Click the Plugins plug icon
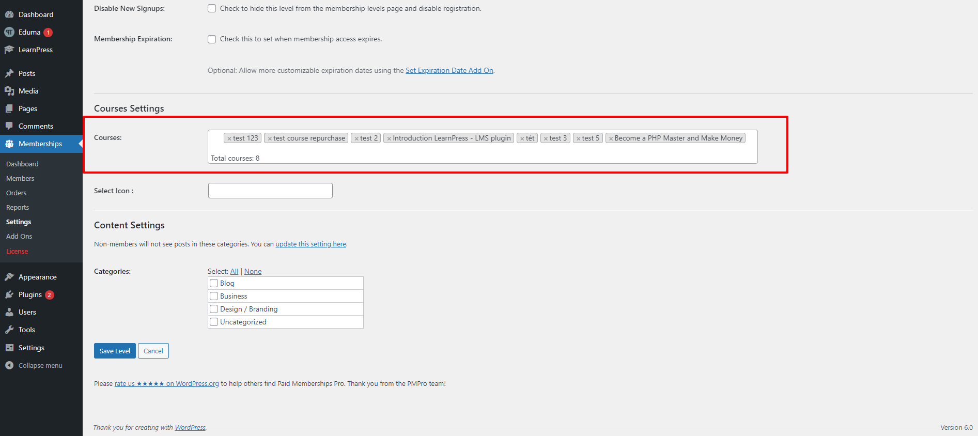The height and width of the screenshot is (436, 978). coord(9,294)
